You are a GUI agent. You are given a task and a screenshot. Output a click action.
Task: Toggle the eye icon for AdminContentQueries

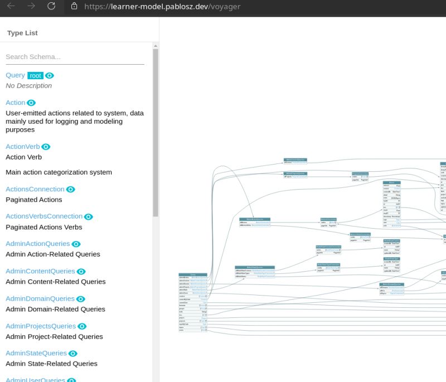(x=80, y=271)
